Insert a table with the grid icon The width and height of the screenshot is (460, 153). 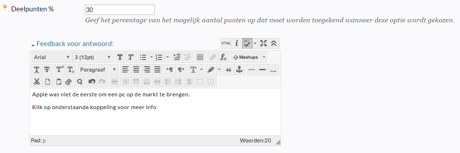(200, 57)
